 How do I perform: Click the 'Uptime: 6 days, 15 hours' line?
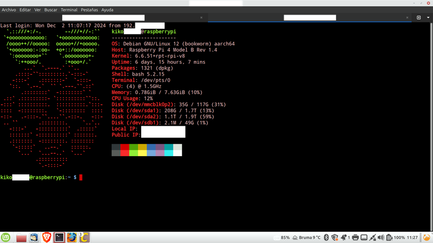(159, 62)
